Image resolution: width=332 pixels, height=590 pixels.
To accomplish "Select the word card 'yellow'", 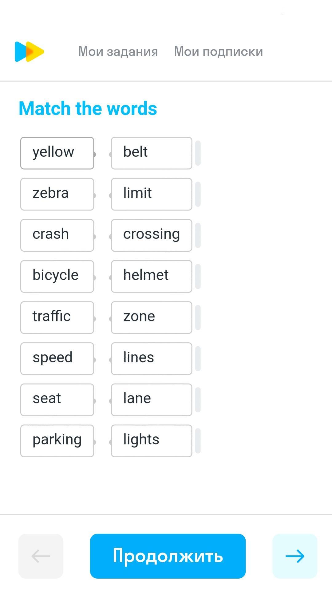I will (57, 153).
